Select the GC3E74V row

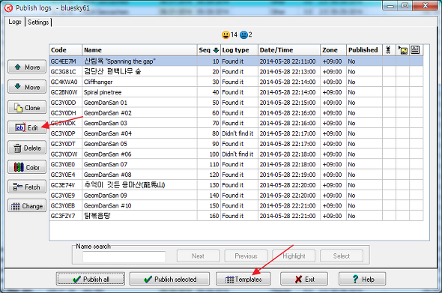[236, 185]
